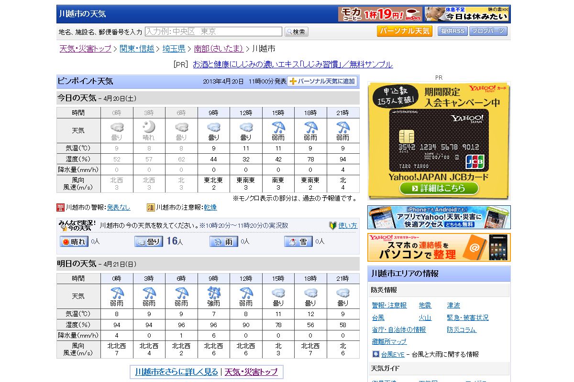Click the 今日の天気 section heading
Viewport: 574px width, 382px height.
77,98
